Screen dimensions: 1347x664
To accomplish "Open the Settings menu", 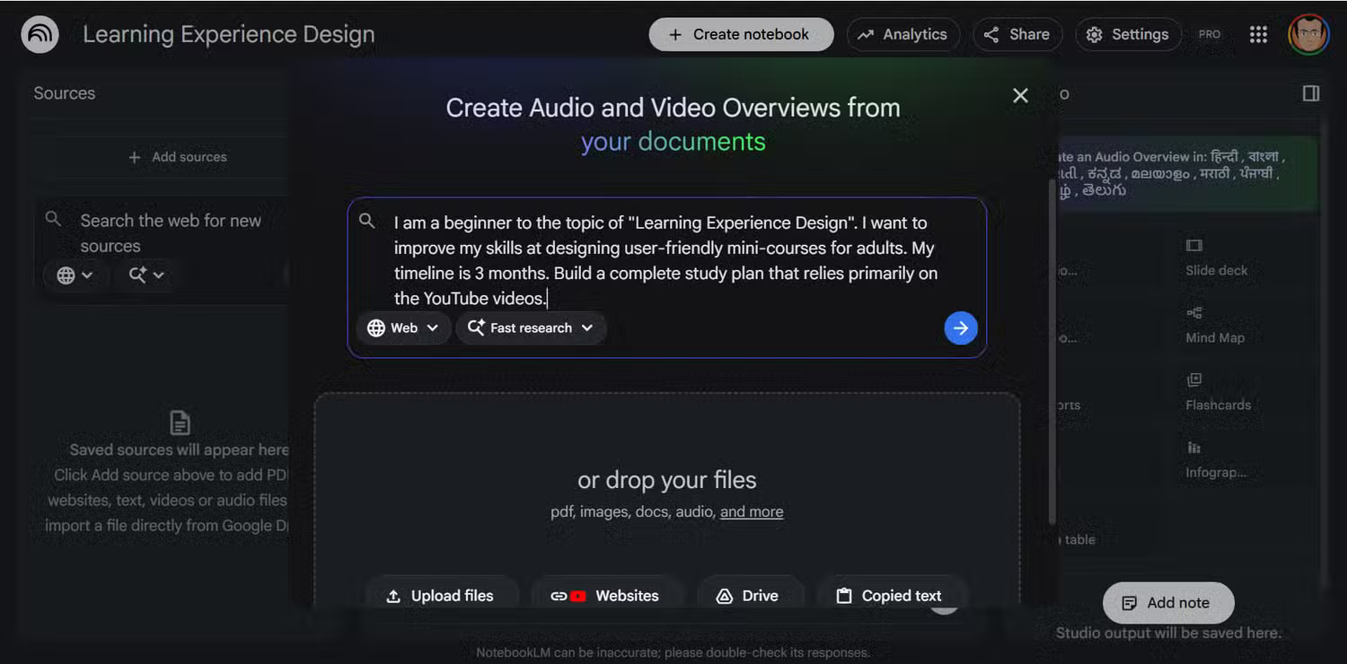I will 1128,34.
